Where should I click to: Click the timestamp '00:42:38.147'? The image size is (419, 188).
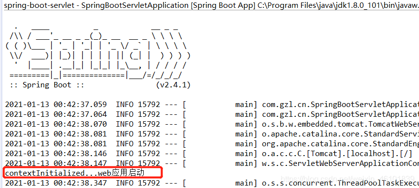coord(80,163)
